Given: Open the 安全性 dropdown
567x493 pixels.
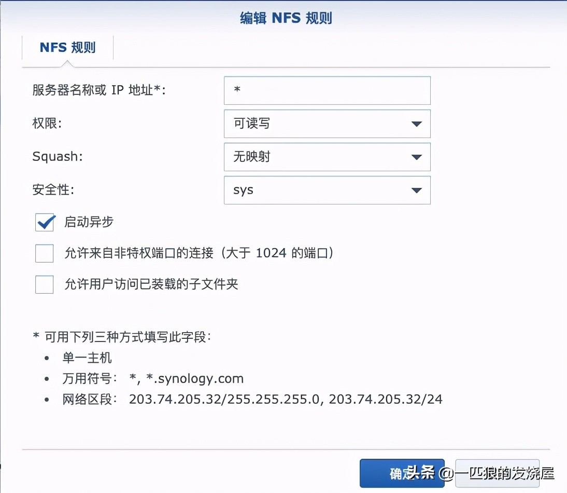Looking at the screenshot, I should click(327, 190).
